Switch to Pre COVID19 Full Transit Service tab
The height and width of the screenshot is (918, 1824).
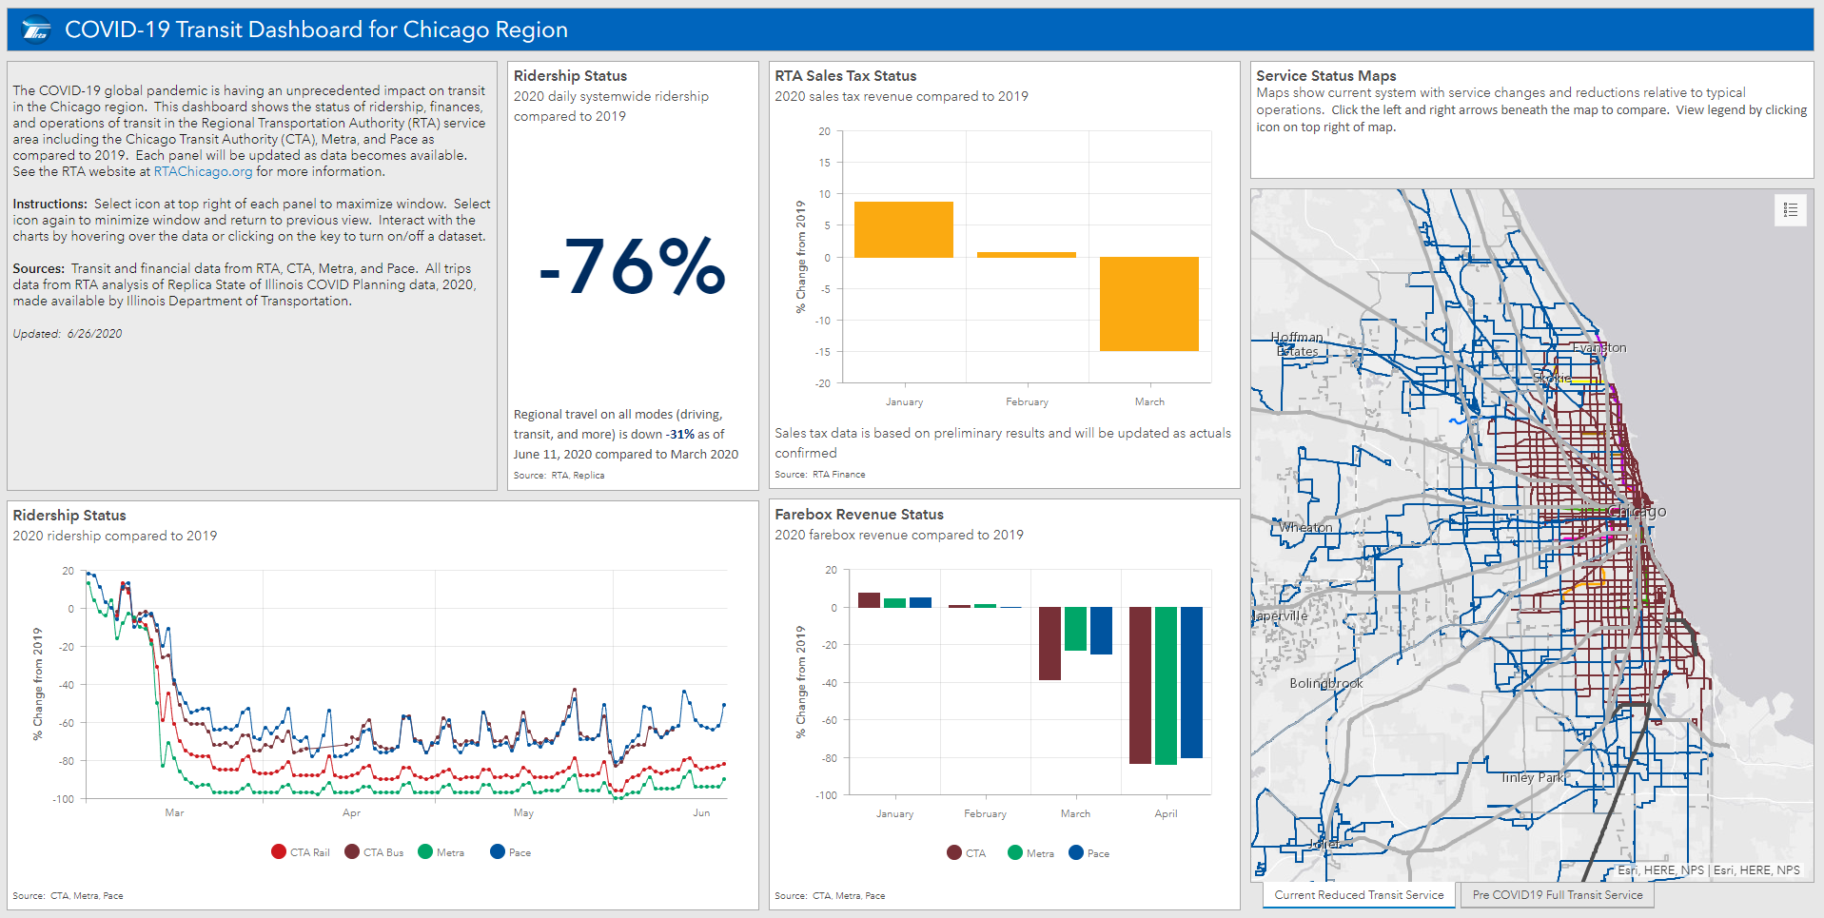tap(1558, 895)
